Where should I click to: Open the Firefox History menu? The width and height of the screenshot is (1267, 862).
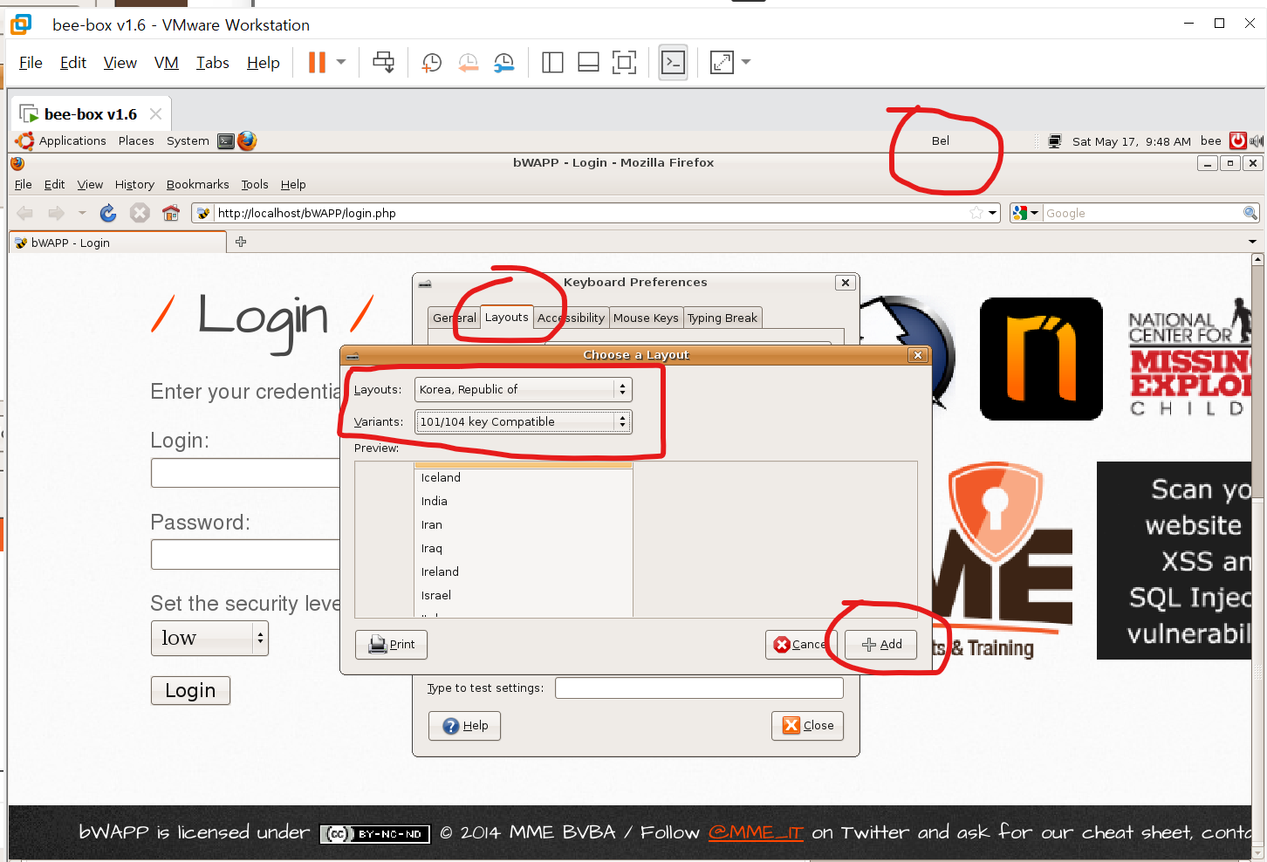(134, 185)
